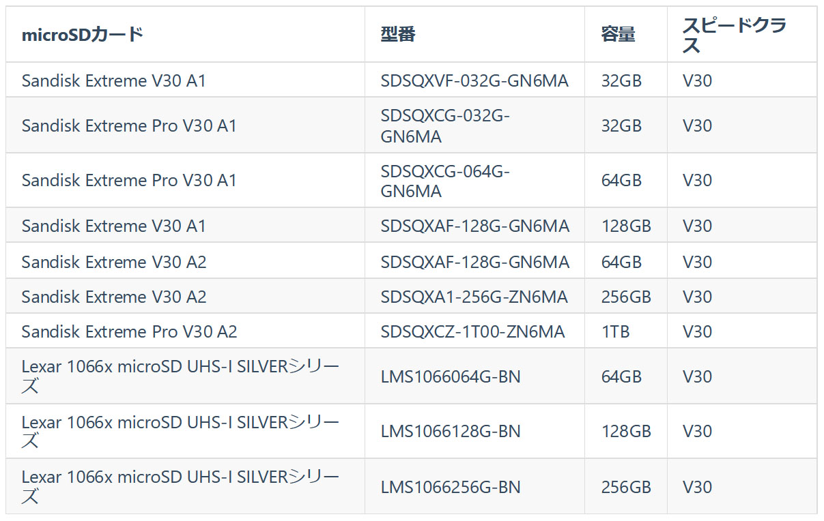Click the スピードクラス column header
This screenshot has width=824, height=521.
[x=735, y=35]
